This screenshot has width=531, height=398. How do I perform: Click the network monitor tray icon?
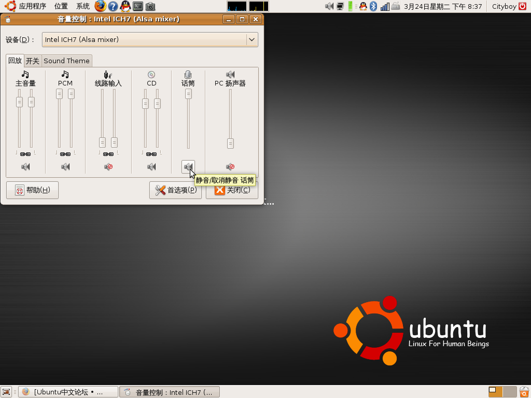[340, 6]
